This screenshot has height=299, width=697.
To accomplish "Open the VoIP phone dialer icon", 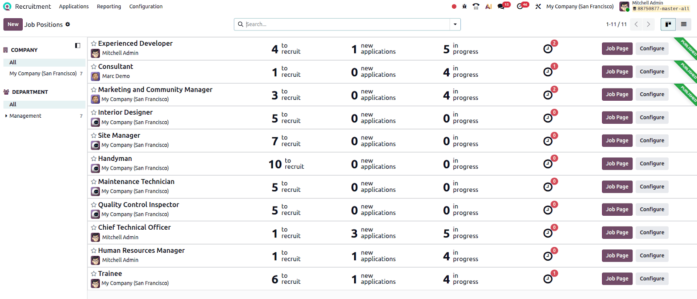I will [x=476, y=7].
